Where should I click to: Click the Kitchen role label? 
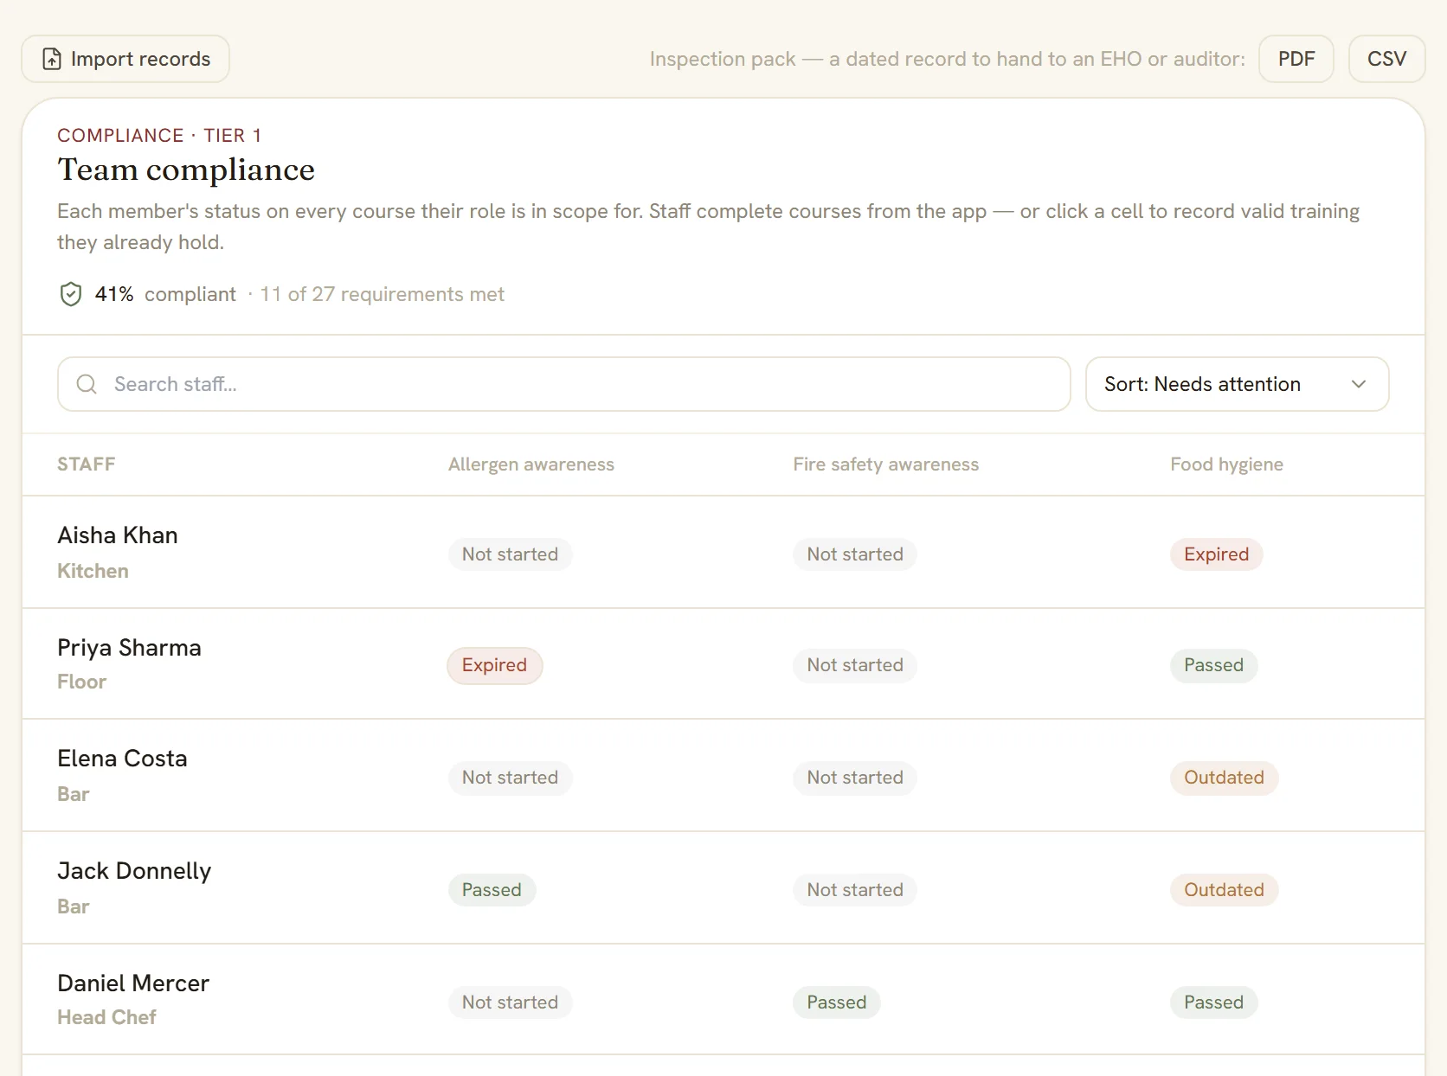(93, 571)
